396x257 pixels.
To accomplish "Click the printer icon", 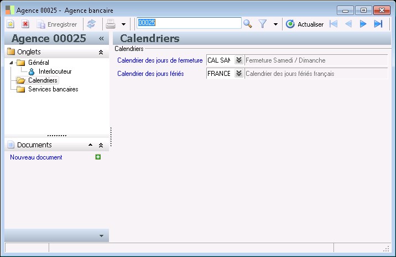I will pyautogui.click(x=111, y=24).
